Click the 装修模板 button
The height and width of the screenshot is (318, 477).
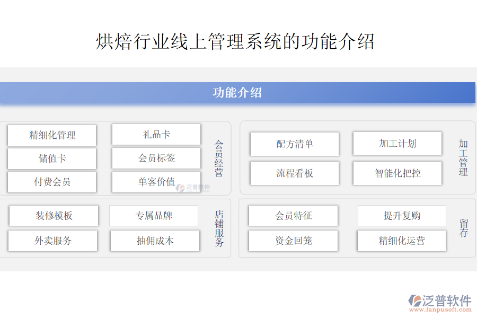[x=51, y=215]
